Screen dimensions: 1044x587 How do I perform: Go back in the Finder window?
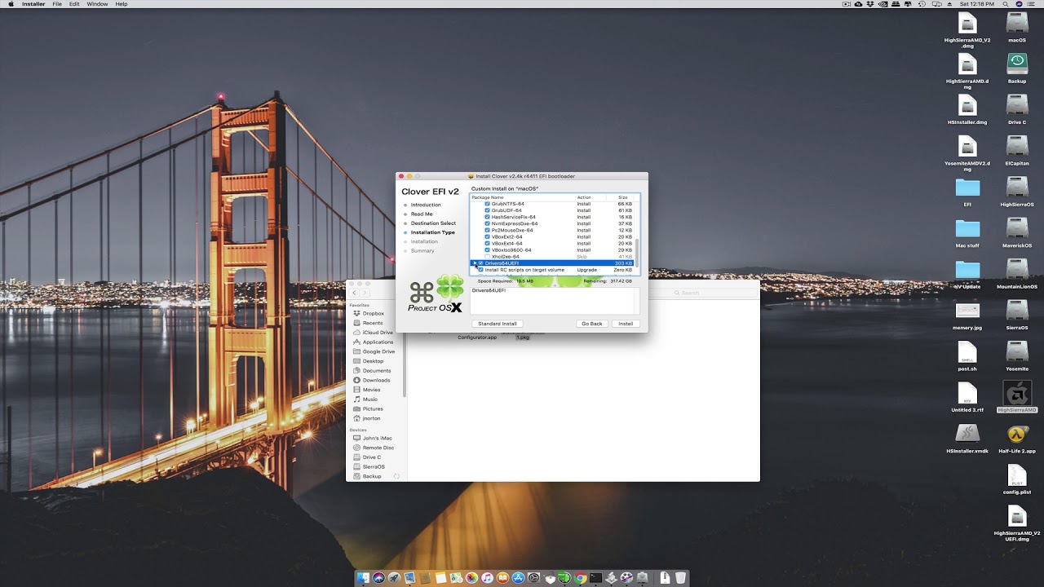(x=355, y=293)
